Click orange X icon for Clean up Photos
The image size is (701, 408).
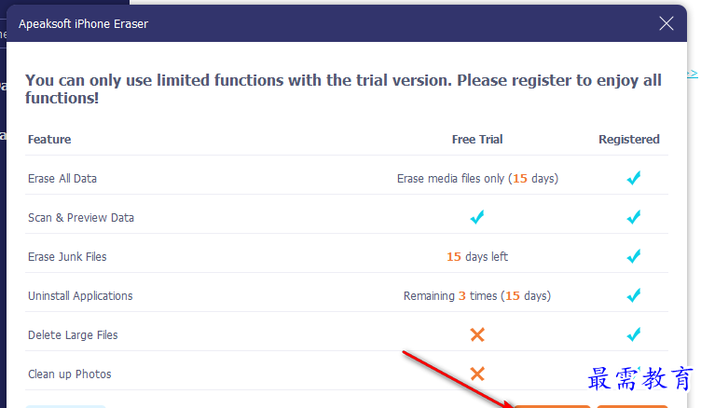pyautogui.click(x=477, y=374)
